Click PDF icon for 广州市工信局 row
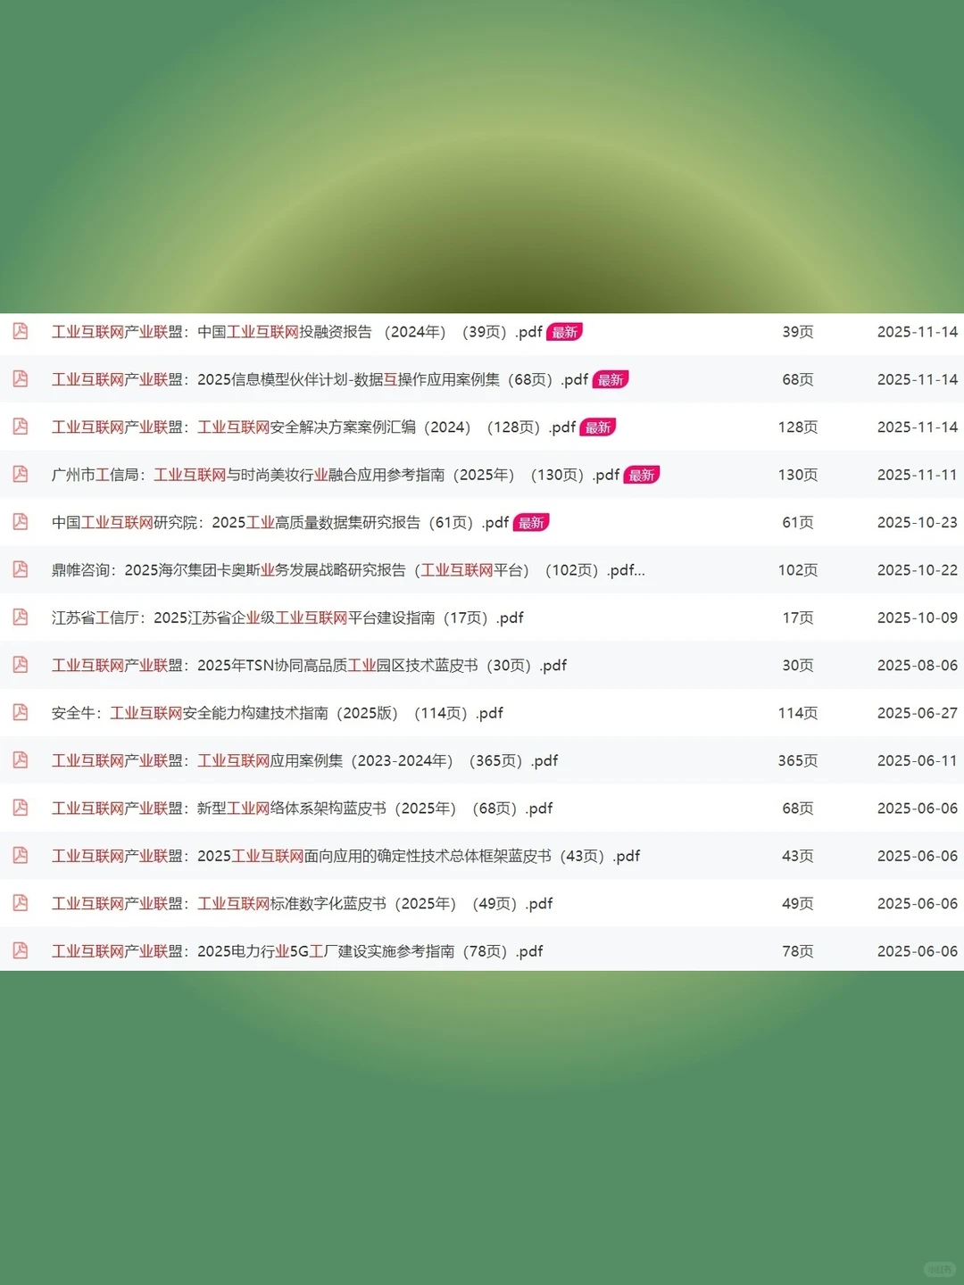This screenshot has height=1285, width=964. pyautogui.click(x=21, y=474)
